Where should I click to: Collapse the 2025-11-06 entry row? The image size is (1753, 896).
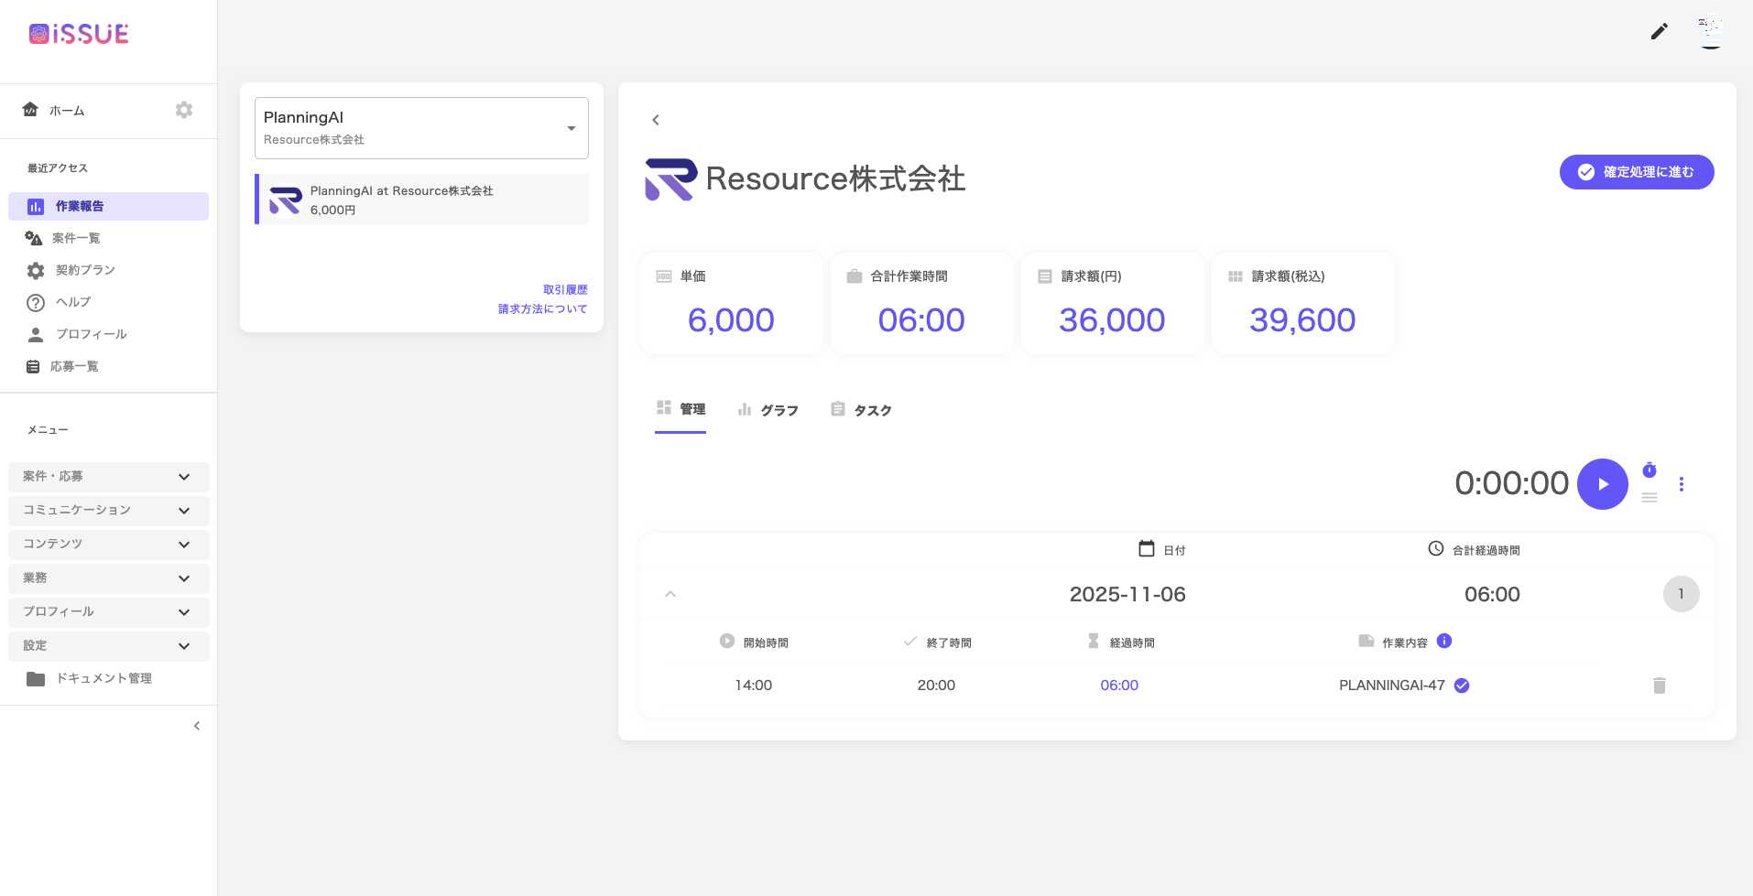coord(670,594)
